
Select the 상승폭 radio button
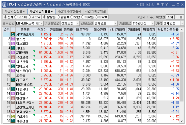(x=58, y=17)
